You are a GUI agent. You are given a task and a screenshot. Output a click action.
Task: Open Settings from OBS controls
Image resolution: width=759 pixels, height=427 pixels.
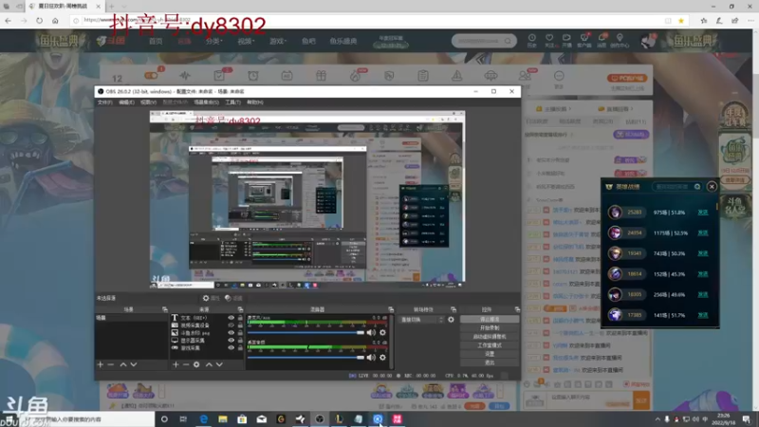tap(490, 354)
